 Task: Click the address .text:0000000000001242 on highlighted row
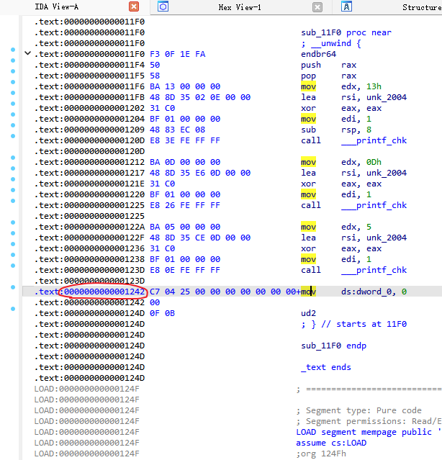[90, 292]
